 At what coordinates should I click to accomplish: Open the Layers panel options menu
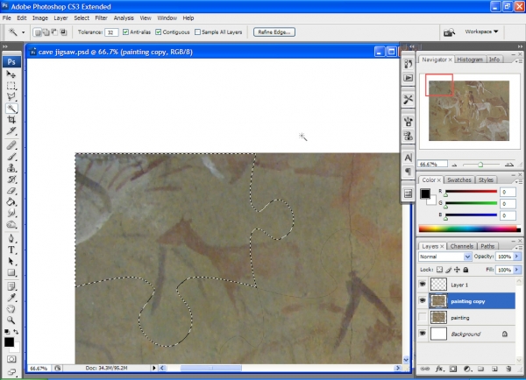[x=519, y=248]
